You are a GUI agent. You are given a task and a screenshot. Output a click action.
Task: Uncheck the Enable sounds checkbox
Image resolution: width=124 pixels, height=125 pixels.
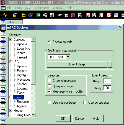[49, 42]
